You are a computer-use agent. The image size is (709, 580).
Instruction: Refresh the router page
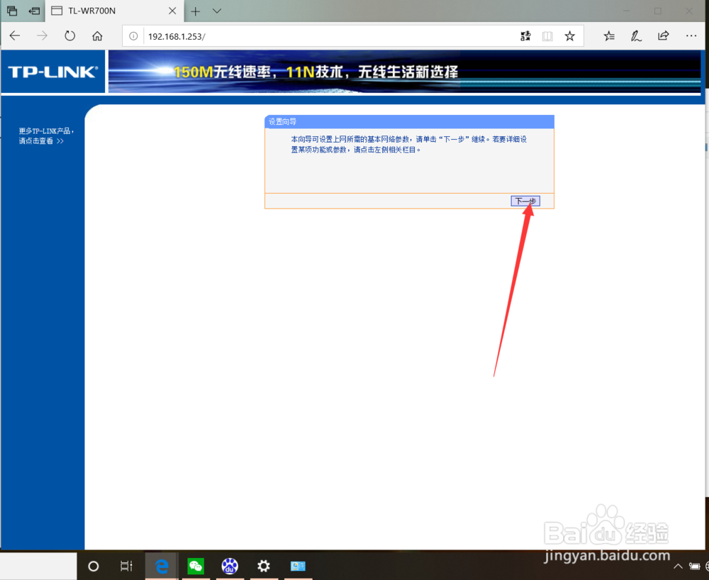(x=69, y=35)
